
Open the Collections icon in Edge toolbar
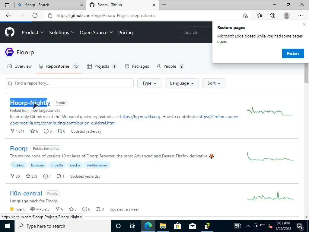(x=273, y=15)
